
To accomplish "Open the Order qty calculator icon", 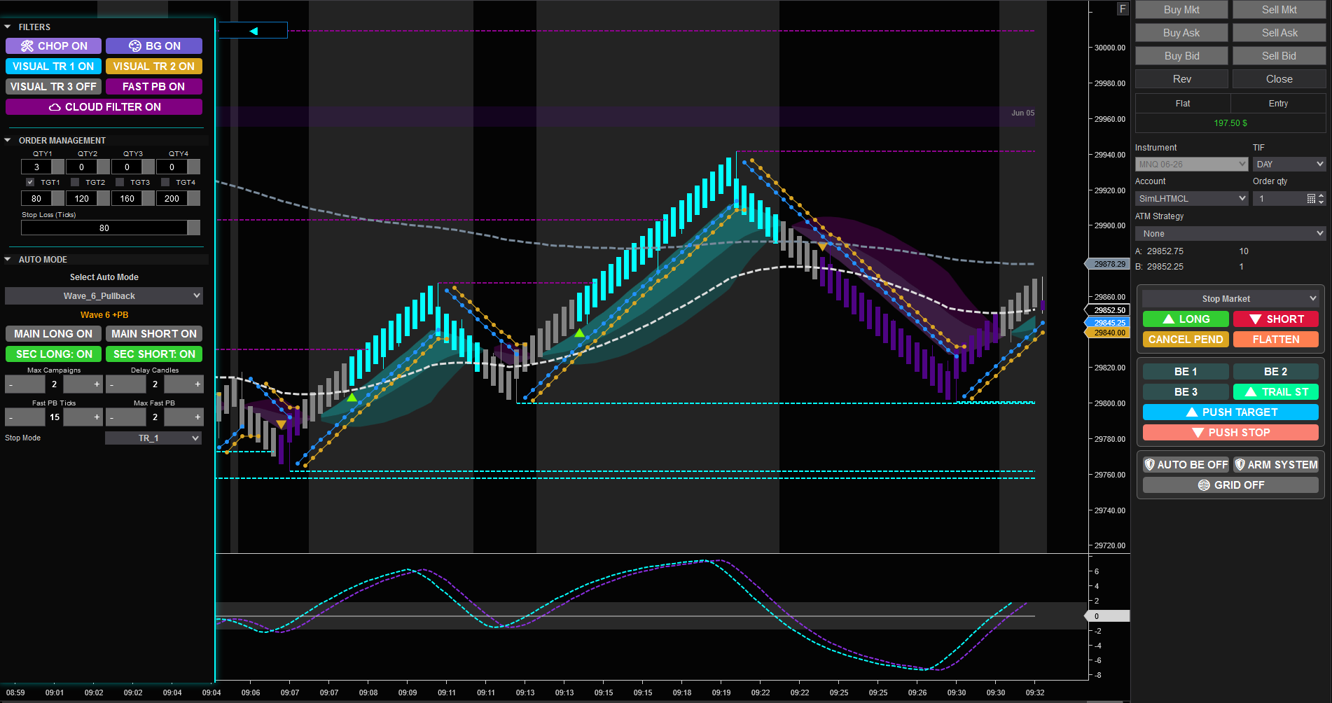I will coord(1311,199).
